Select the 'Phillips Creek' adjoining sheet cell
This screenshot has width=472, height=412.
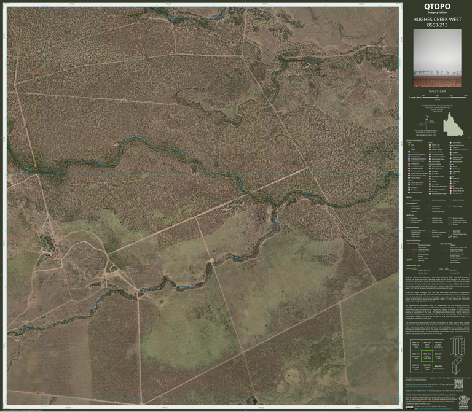coord(427,367)
